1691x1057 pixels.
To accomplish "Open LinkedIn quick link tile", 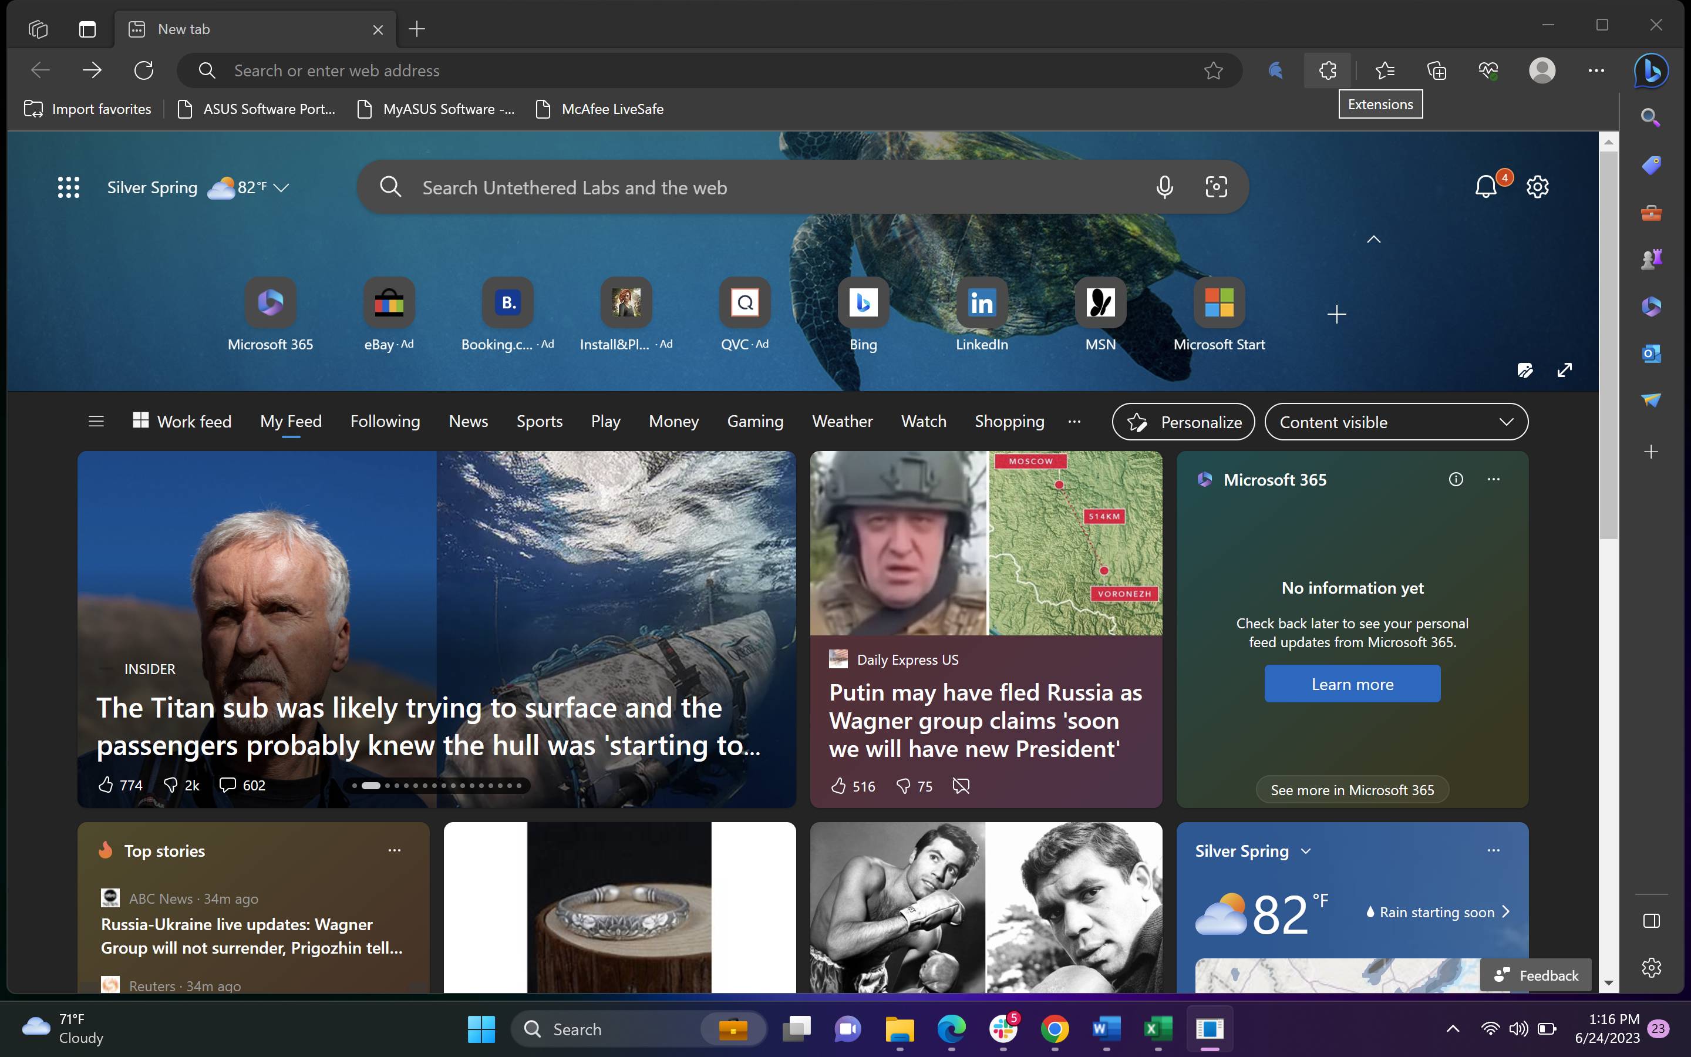I will (982, 315).
